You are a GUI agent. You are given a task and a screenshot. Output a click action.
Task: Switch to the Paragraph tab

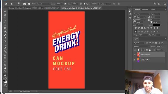(x=145, y=9)
